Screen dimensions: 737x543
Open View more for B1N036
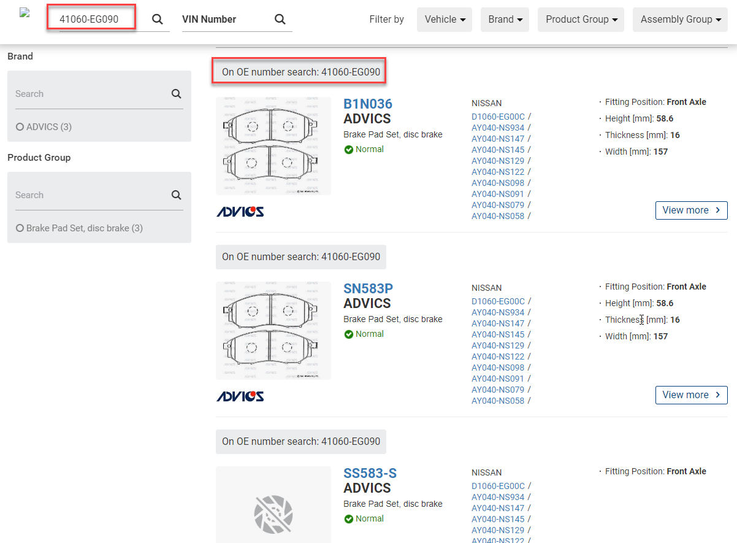tap(692, 210)
